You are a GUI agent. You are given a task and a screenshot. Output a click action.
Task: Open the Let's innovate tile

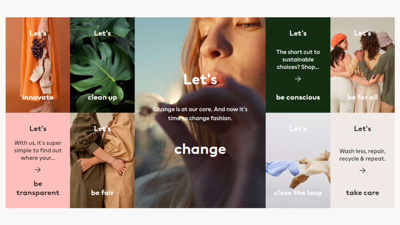[x=38, y=65]
